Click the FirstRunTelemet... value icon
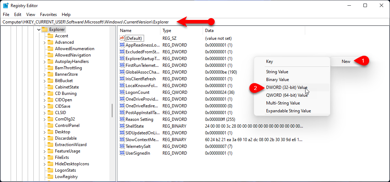The image size is (390, 182). [122, 65]
